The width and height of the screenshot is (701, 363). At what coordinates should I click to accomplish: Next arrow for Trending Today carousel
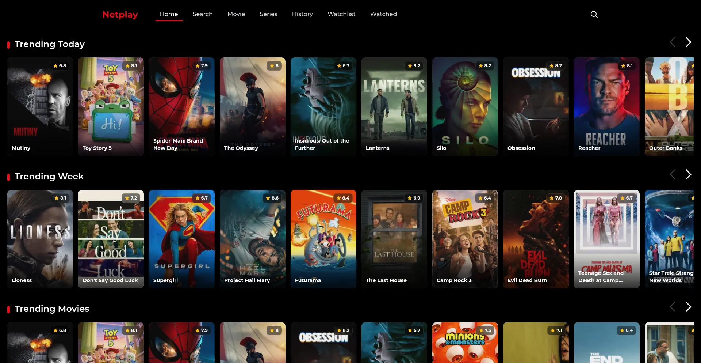click(688, 42)
